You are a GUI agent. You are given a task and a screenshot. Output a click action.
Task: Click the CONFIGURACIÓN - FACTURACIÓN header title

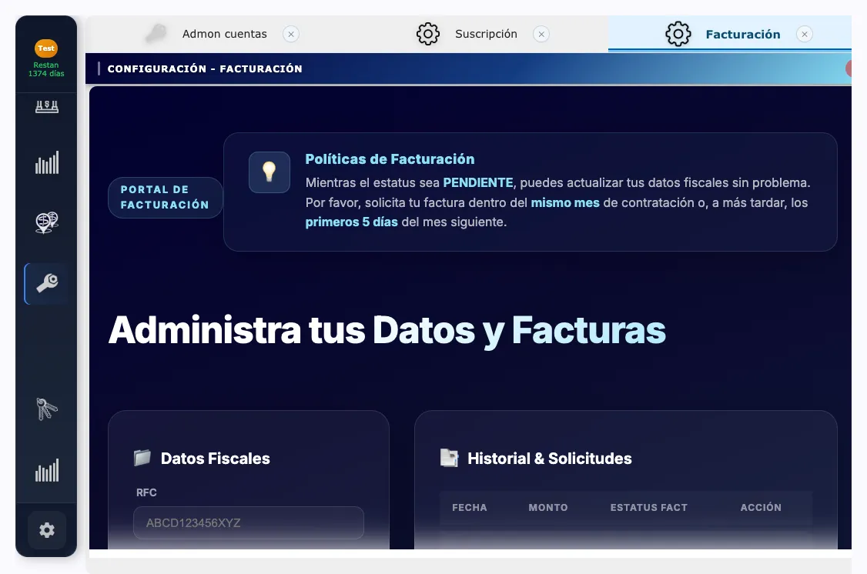click(205, 68)
